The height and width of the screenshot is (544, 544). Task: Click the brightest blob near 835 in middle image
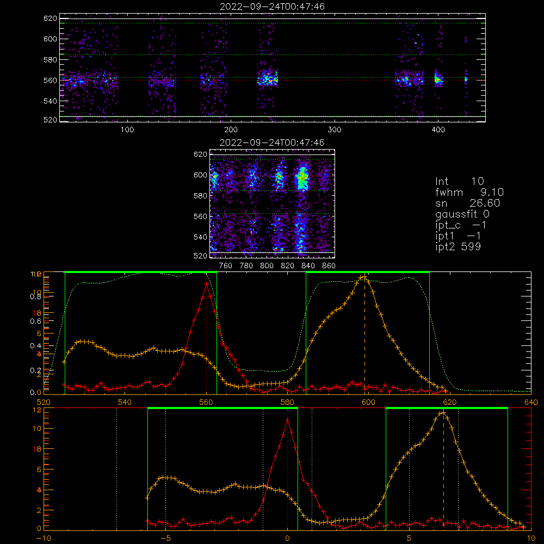coord(302,178)
